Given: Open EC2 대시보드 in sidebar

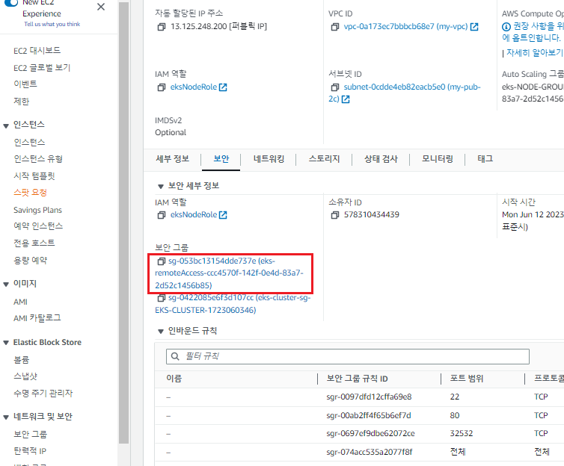Looking at the screenshot, I should tap(37, 51).
